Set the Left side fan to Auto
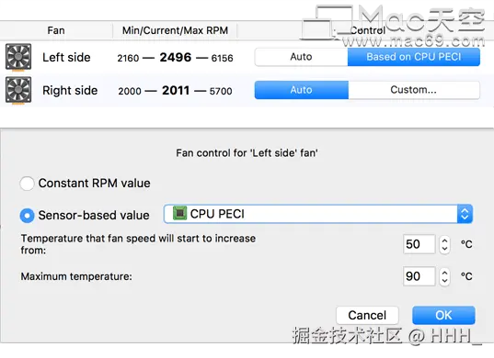 point(301,57)
